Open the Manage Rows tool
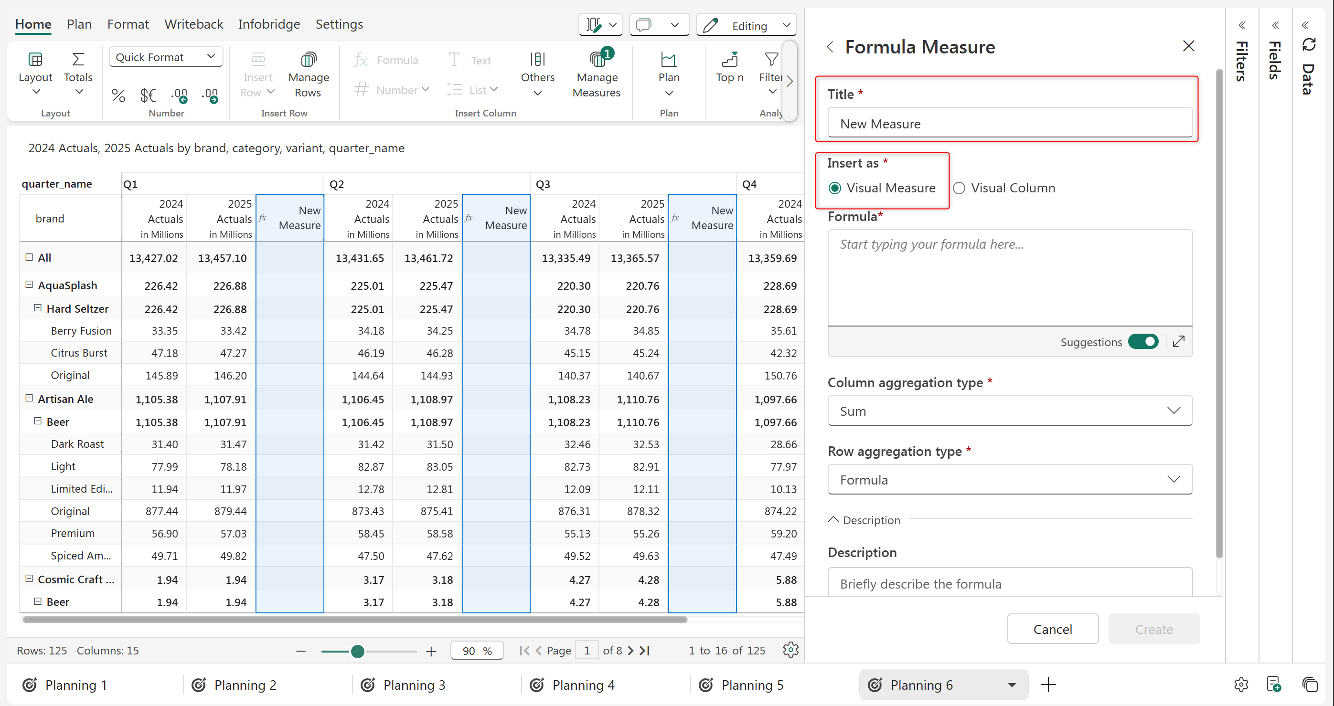 pos(308,60)
